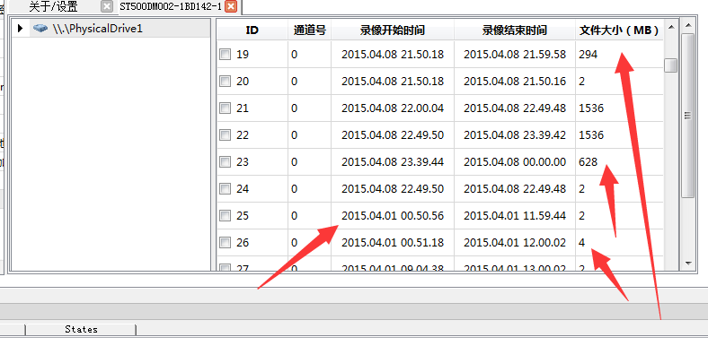Select file size cell 294
Screen dimensions: 708x346
coord(588,55)
